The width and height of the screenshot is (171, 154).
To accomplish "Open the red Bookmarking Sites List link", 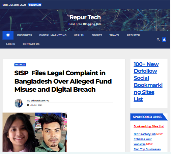I will tap(149, 126).
